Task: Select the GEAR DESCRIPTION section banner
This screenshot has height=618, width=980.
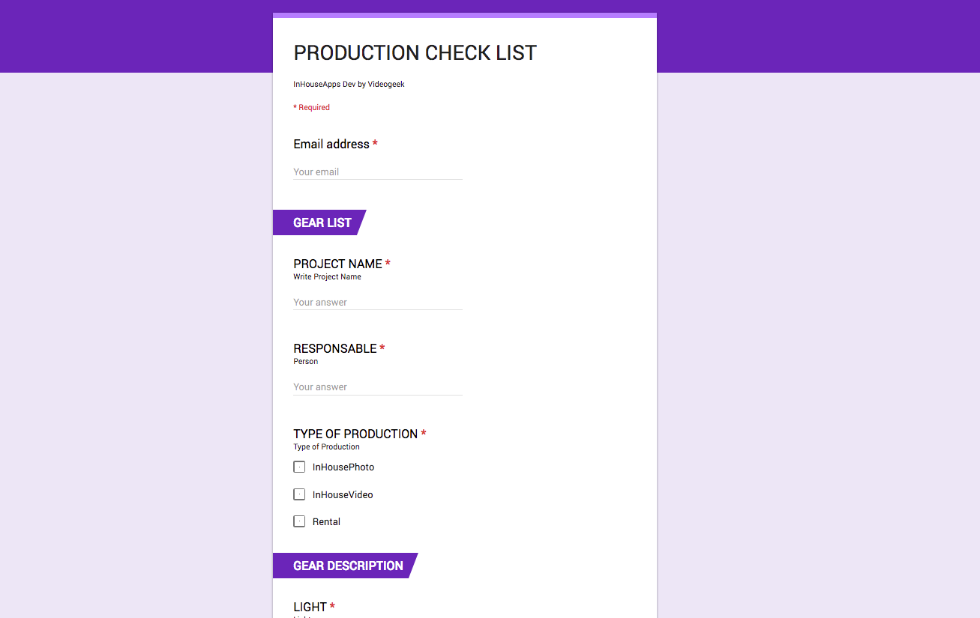Action: coord(348,566)
